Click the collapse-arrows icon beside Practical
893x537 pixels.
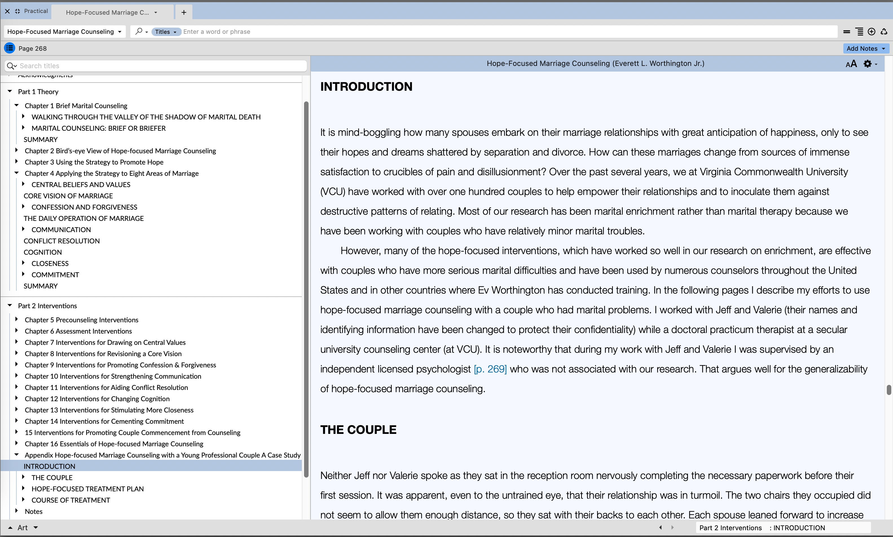17,11
